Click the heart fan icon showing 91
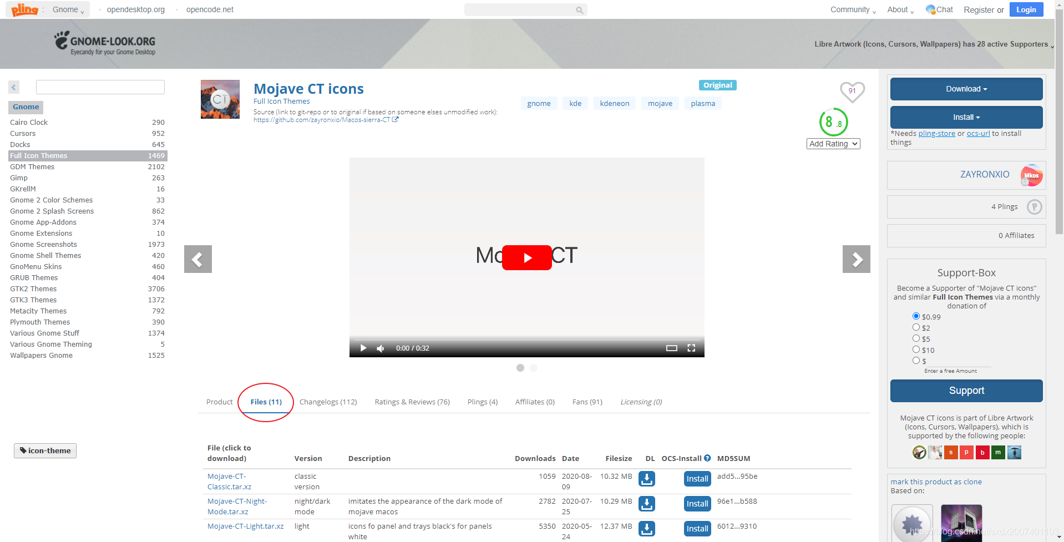1064x542 pixels. pos(852,92)
